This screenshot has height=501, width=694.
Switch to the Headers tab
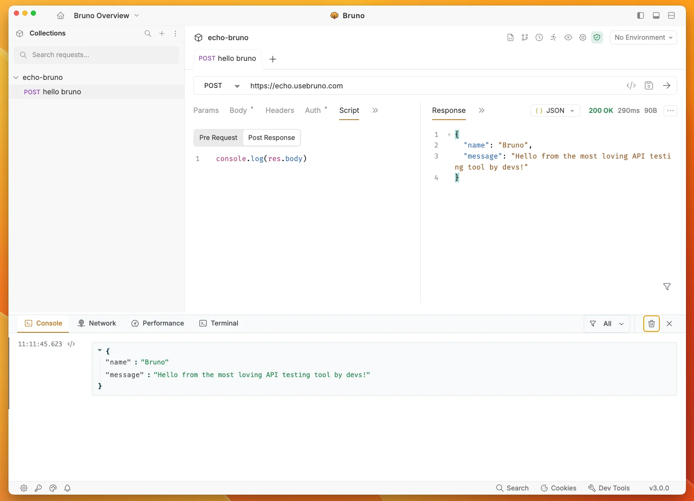click(280, 110)
